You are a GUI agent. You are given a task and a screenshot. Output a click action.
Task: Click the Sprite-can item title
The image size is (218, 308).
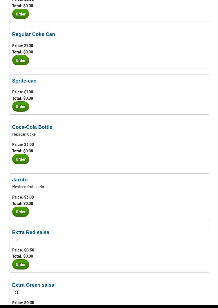pyautogui.click(x=24, y=81)
